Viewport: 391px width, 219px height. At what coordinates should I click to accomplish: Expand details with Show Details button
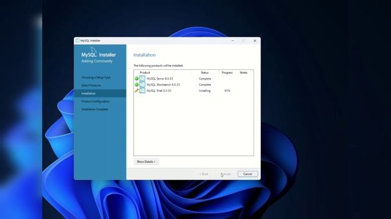coord(146,162)
